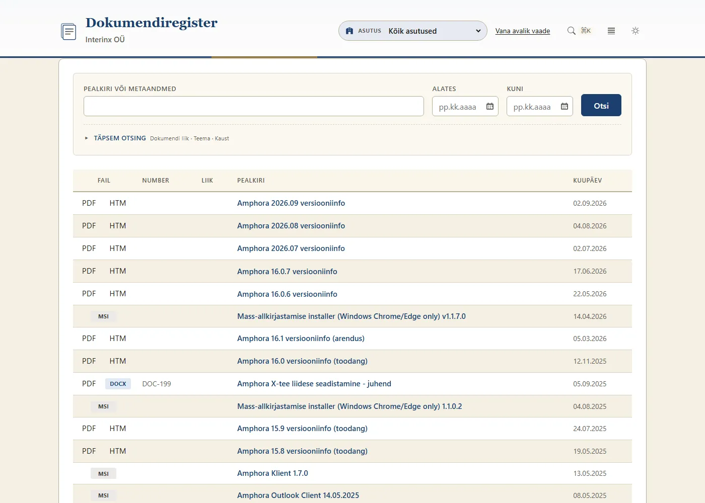705x503 pixels.
Task: Download MSI for Mass-allkirjastamise installer v1.1.7.0
Action: point(103,316)
